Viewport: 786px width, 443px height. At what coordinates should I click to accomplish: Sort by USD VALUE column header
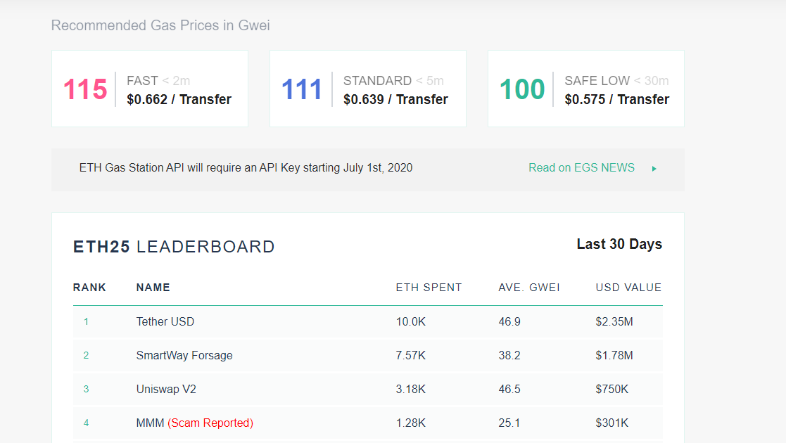[x=628, y=288]
